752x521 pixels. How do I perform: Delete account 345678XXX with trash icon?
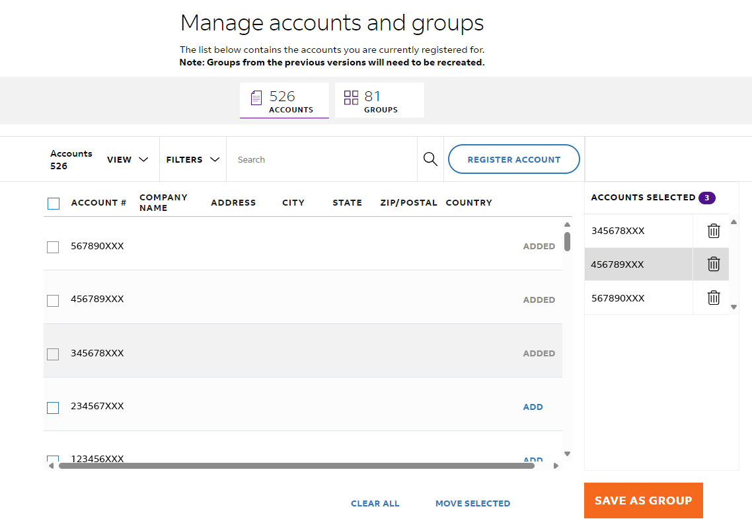point(714,231)
